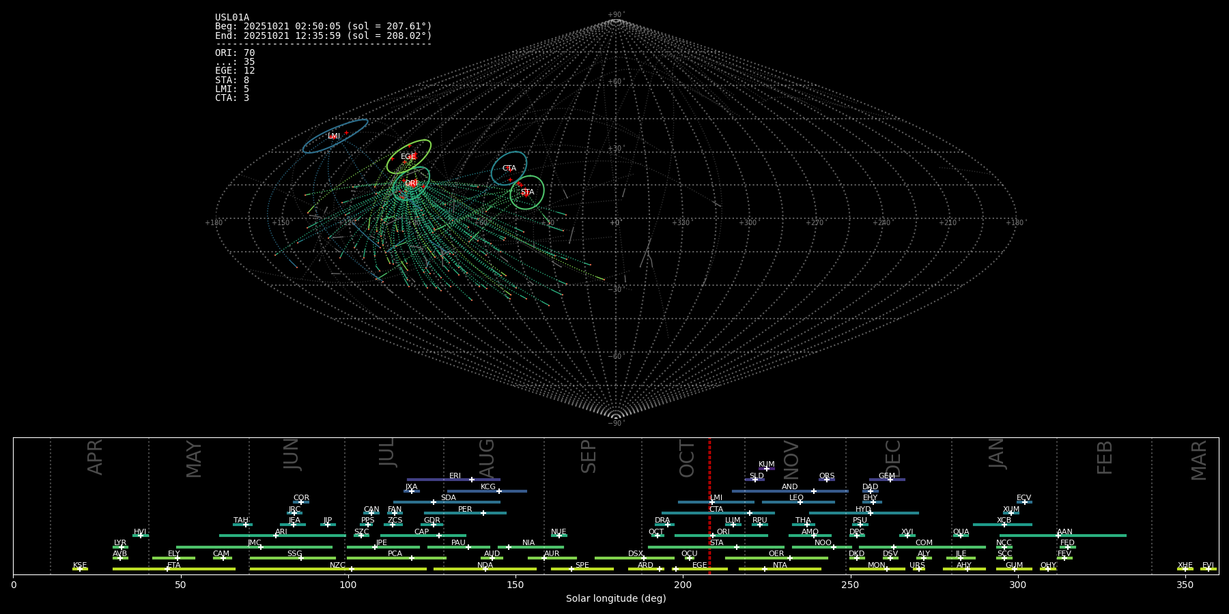Click the SPE shower bar in timeline
The height and width of the screenshot is (614, 1229).
click(582, 569)
